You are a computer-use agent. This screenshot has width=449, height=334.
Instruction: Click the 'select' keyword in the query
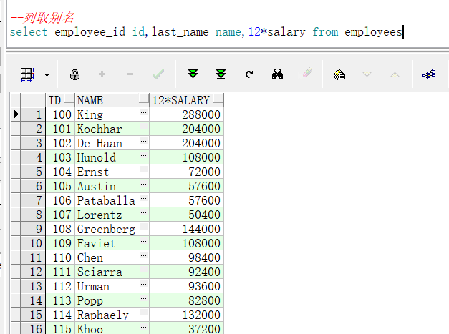coord(29,32)
